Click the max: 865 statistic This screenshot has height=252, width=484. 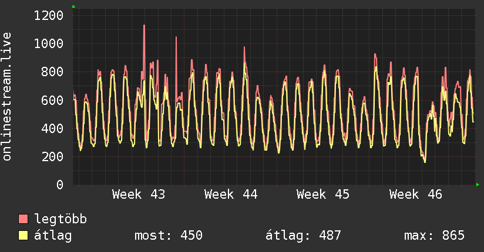coord(434,236)
